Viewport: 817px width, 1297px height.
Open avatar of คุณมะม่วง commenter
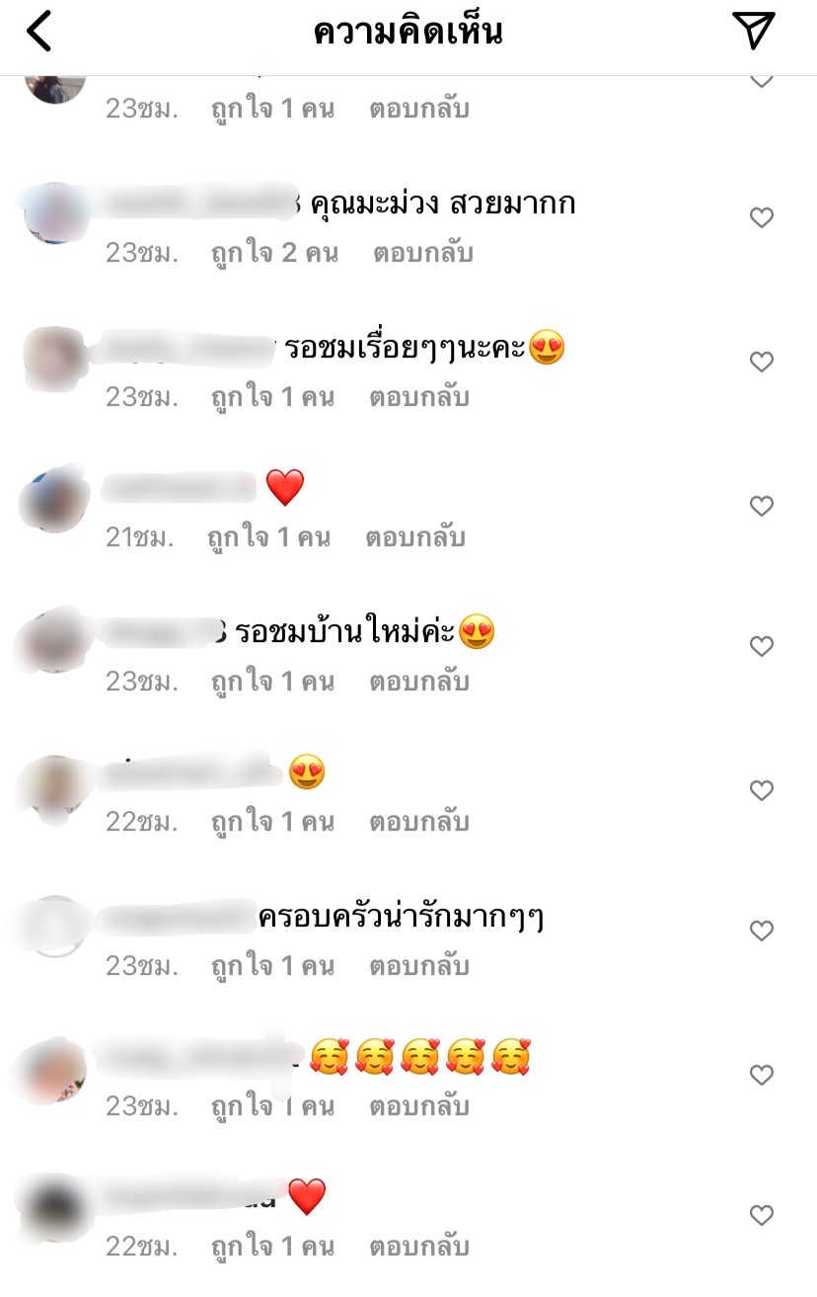[54, 213]
